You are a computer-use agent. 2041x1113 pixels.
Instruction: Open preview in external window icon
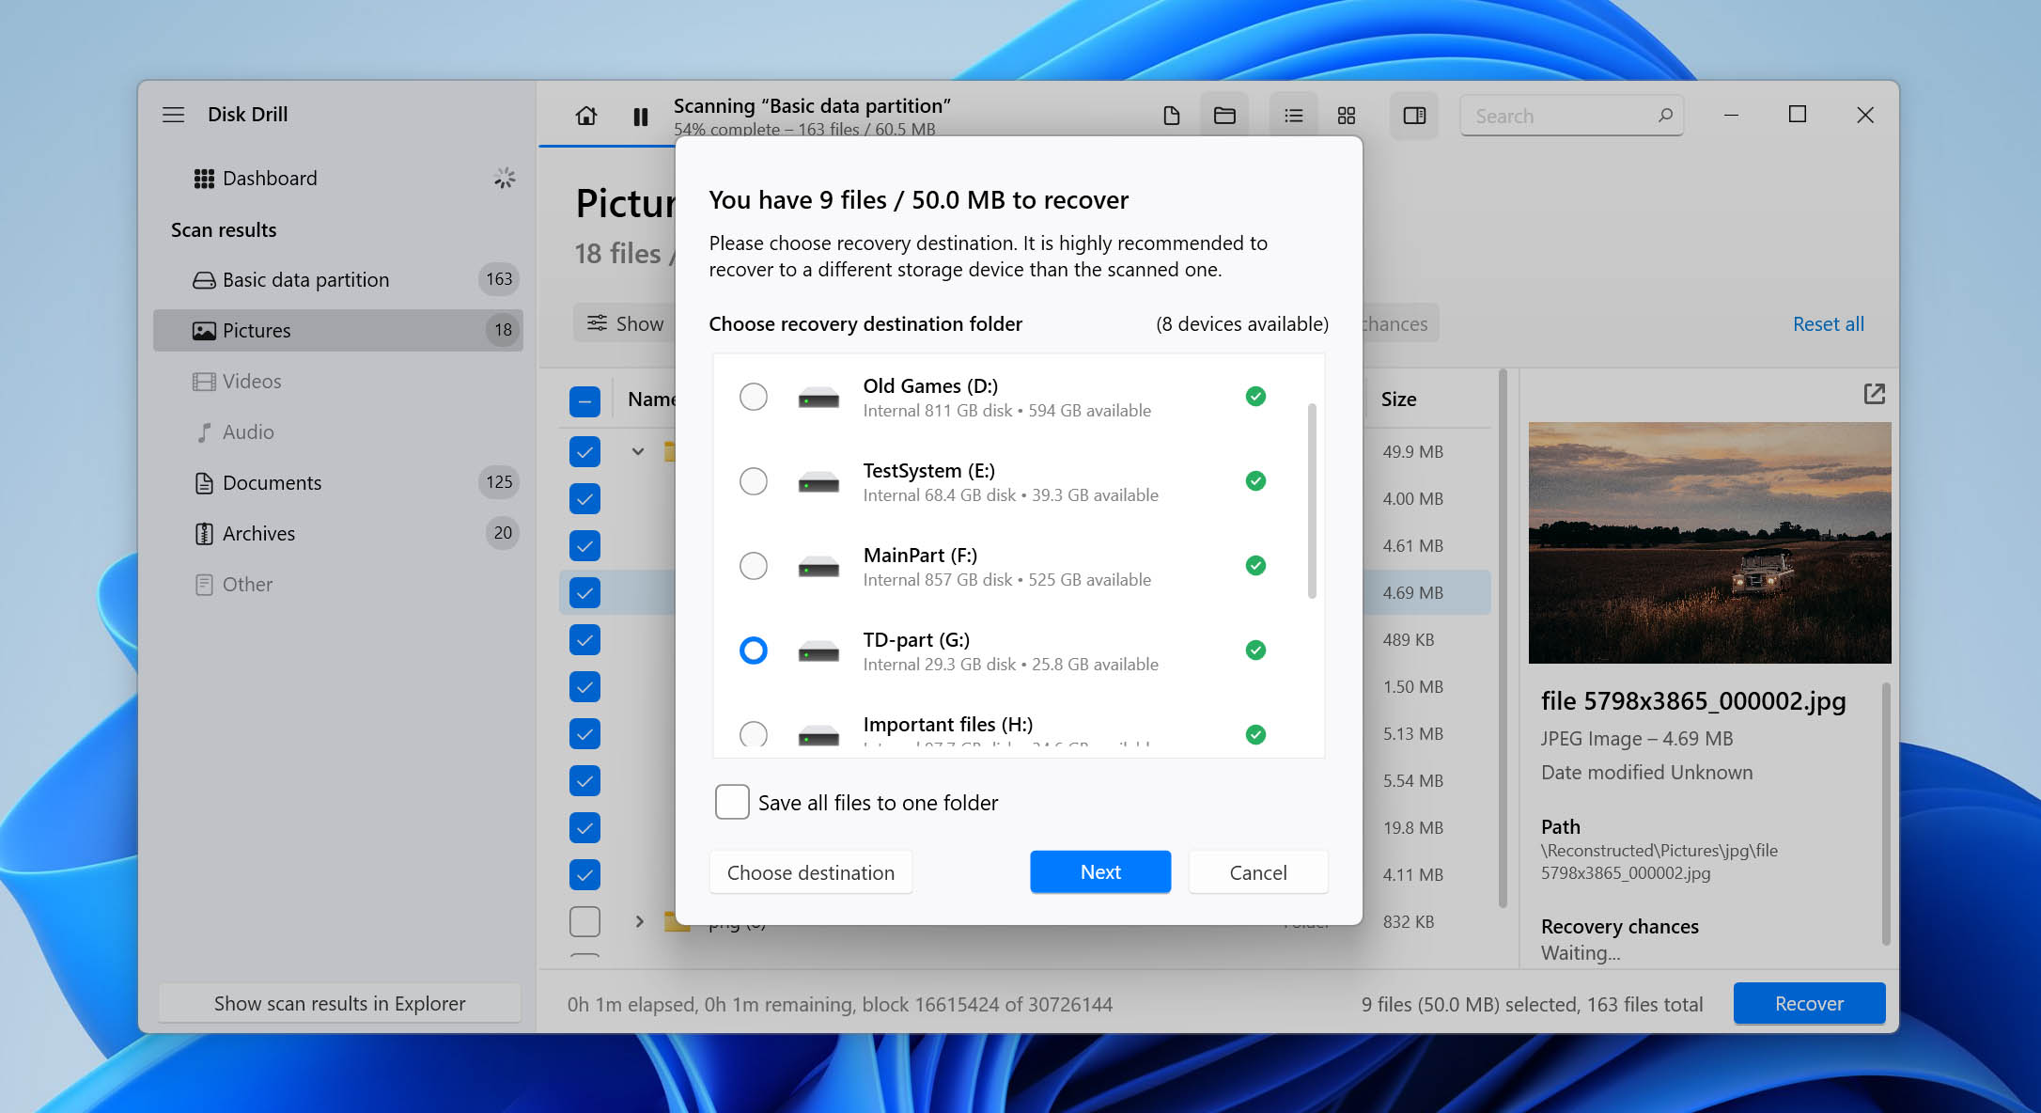click(1874, 394)
